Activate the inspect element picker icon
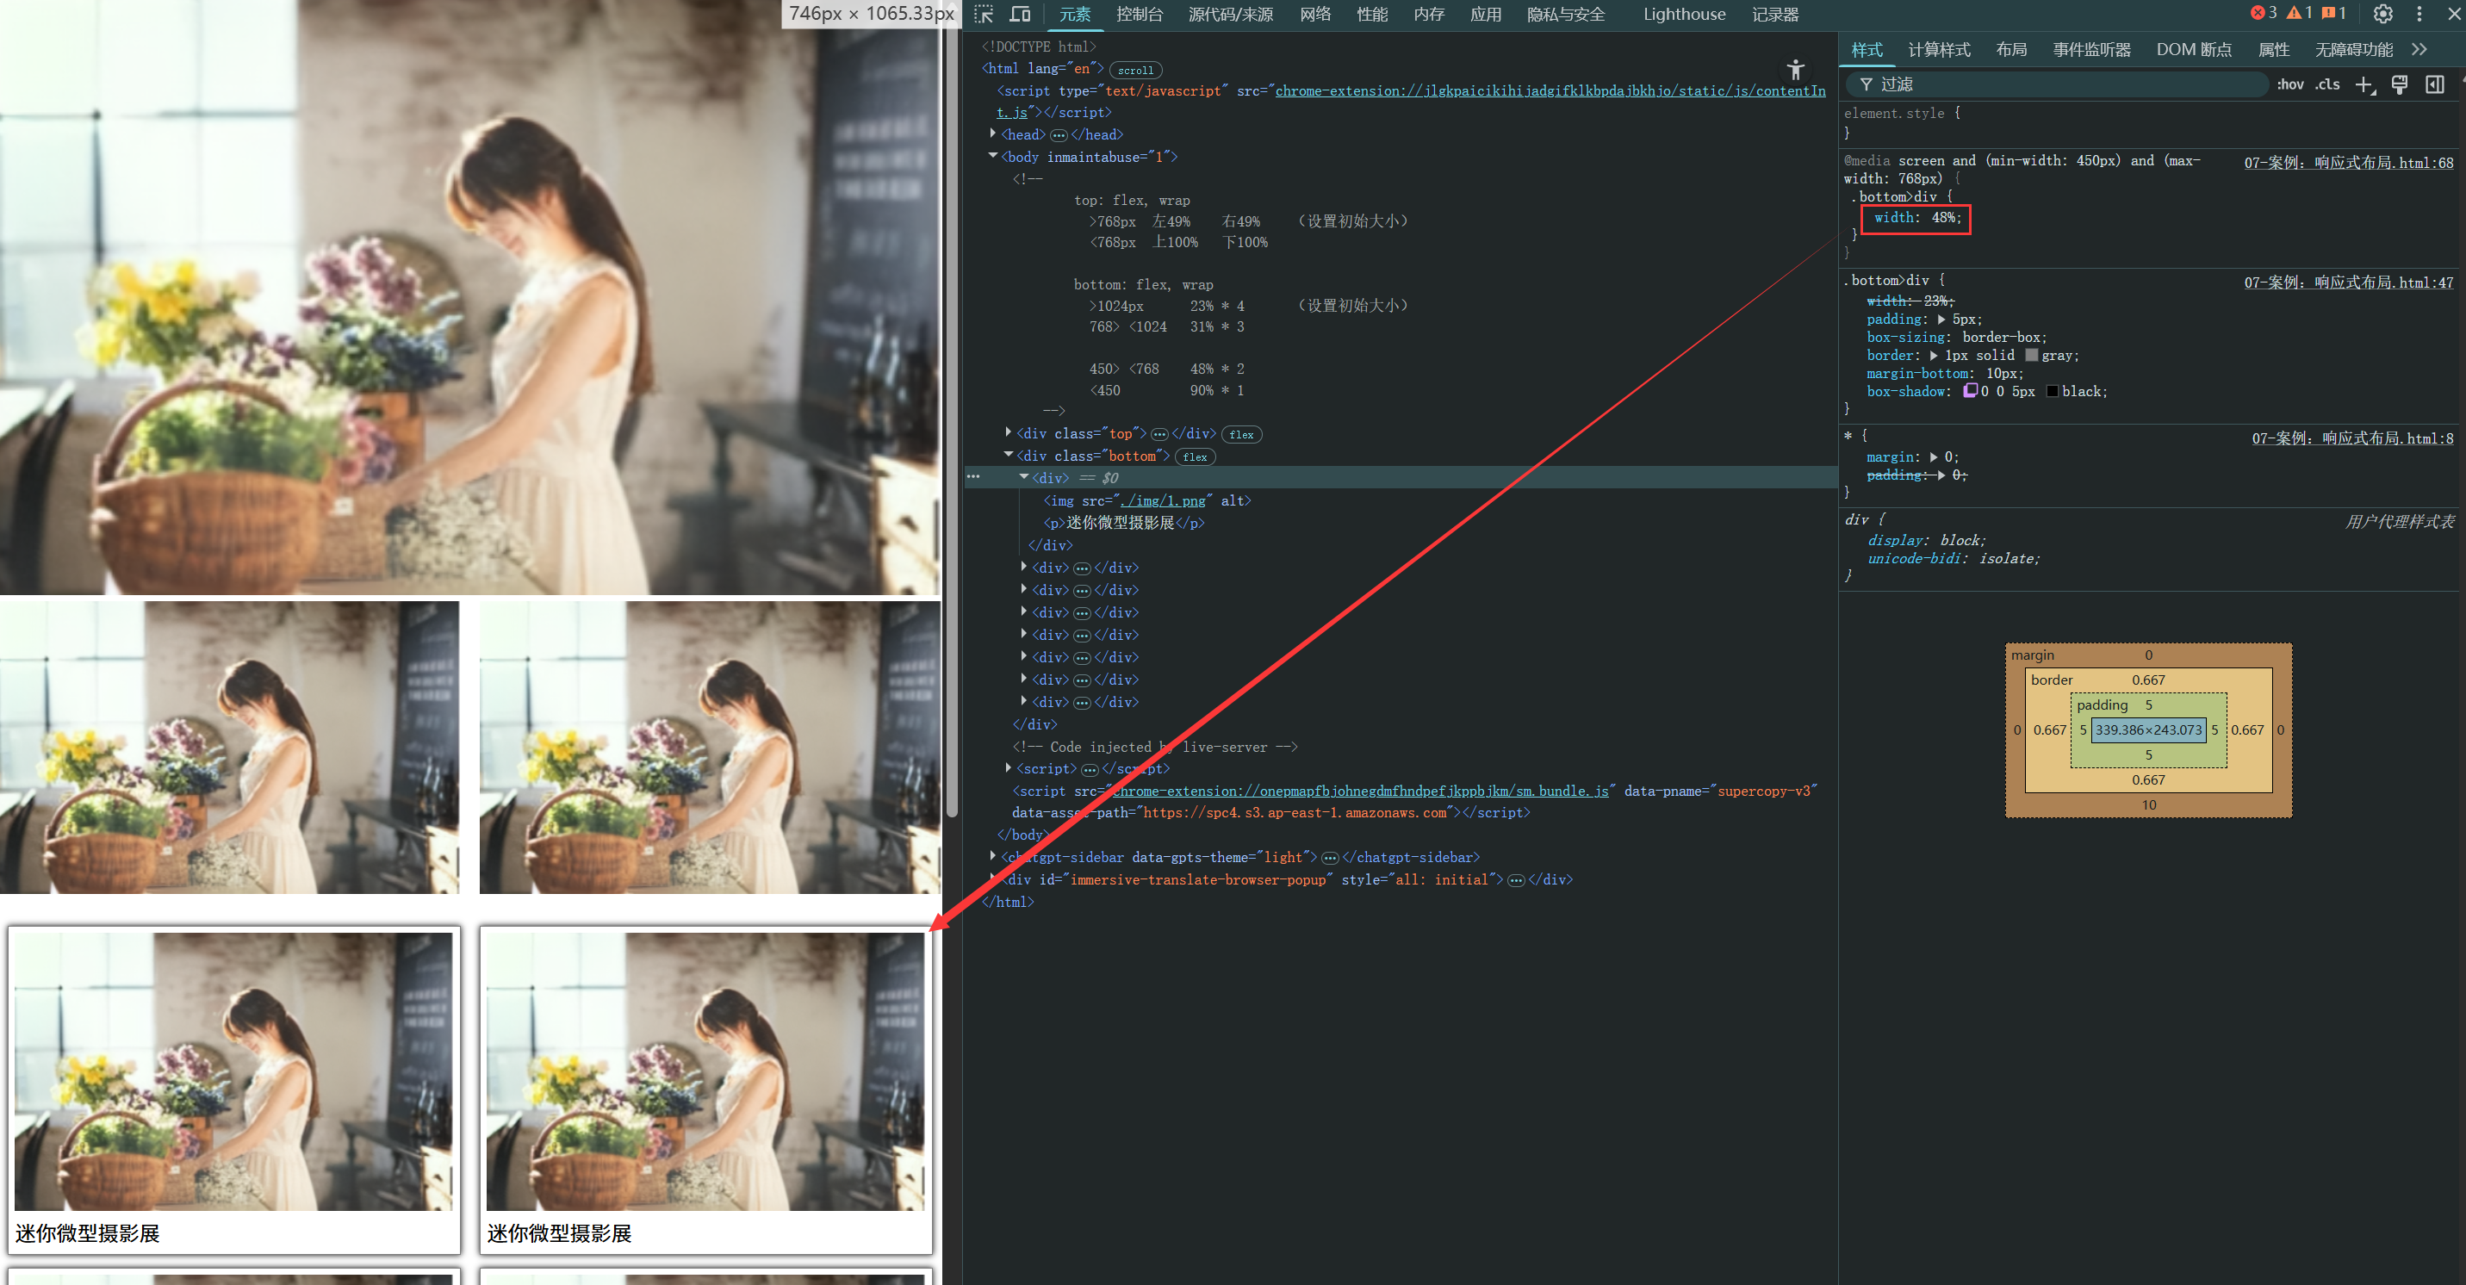Viewport: 2466px width, 1285px height. pos(983,15)
